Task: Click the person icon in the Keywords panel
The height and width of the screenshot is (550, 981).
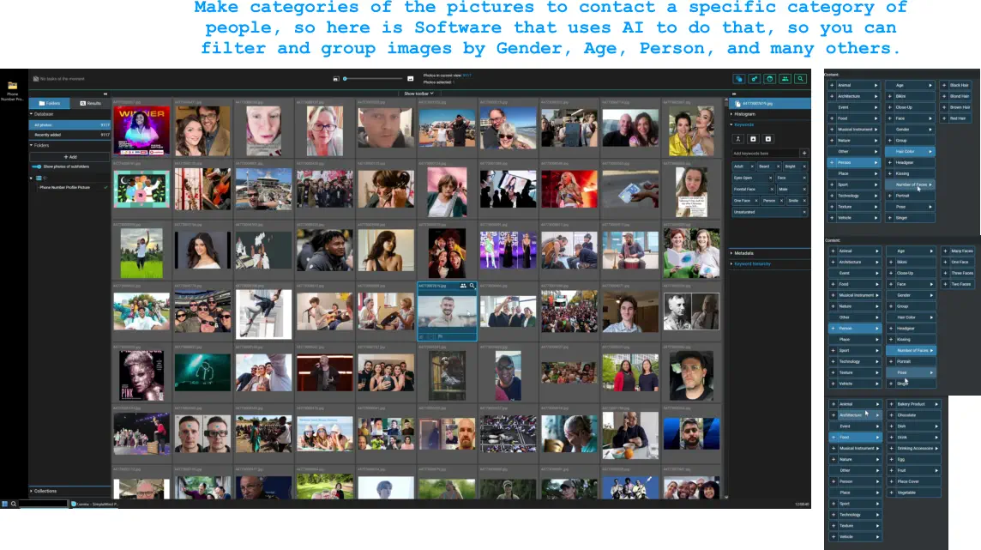Action: click(x=737, y=138)
